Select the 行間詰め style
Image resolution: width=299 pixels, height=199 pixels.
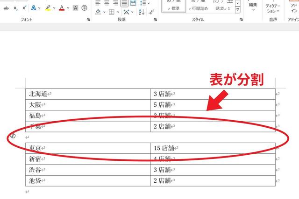pos(198,6)
